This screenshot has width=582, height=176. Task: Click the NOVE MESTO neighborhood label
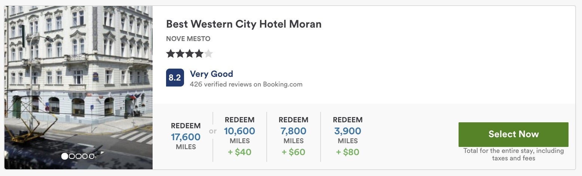[x=188, y=39]
